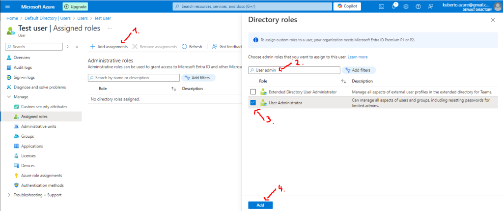Open the Learn more link
This screenshot has width=503, height=211.
(358, 57)
